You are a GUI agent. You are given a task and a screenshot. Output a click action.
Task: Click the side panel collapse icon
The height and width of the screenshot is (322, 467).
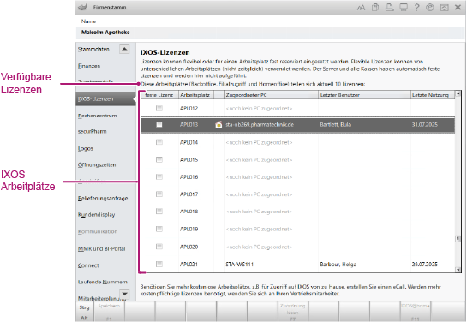445,8
